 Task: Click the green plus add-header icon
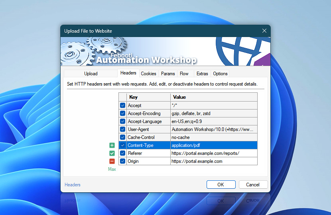pyautogui.click(x=112, y=145)
